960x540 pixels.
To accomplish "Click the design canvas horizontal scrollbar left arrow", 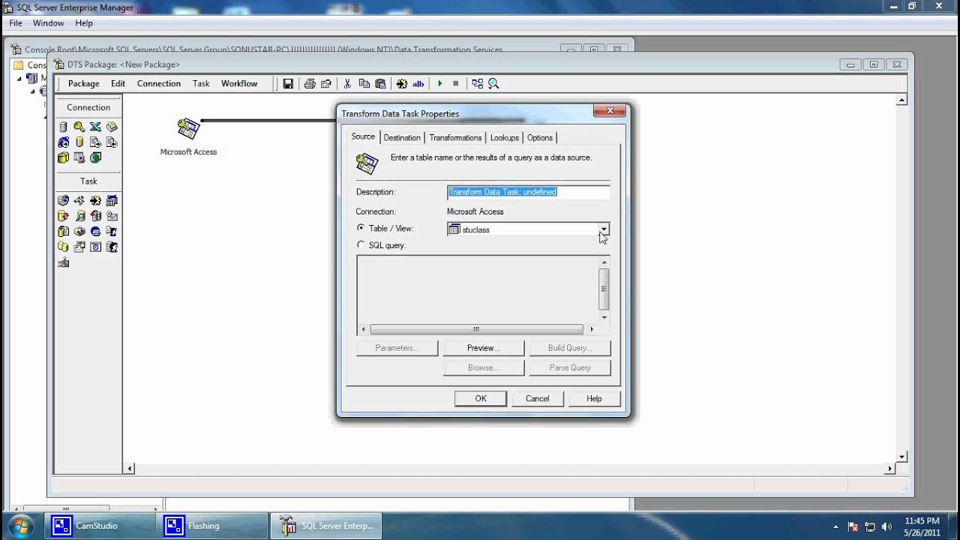I will click(x=130, y=469).
